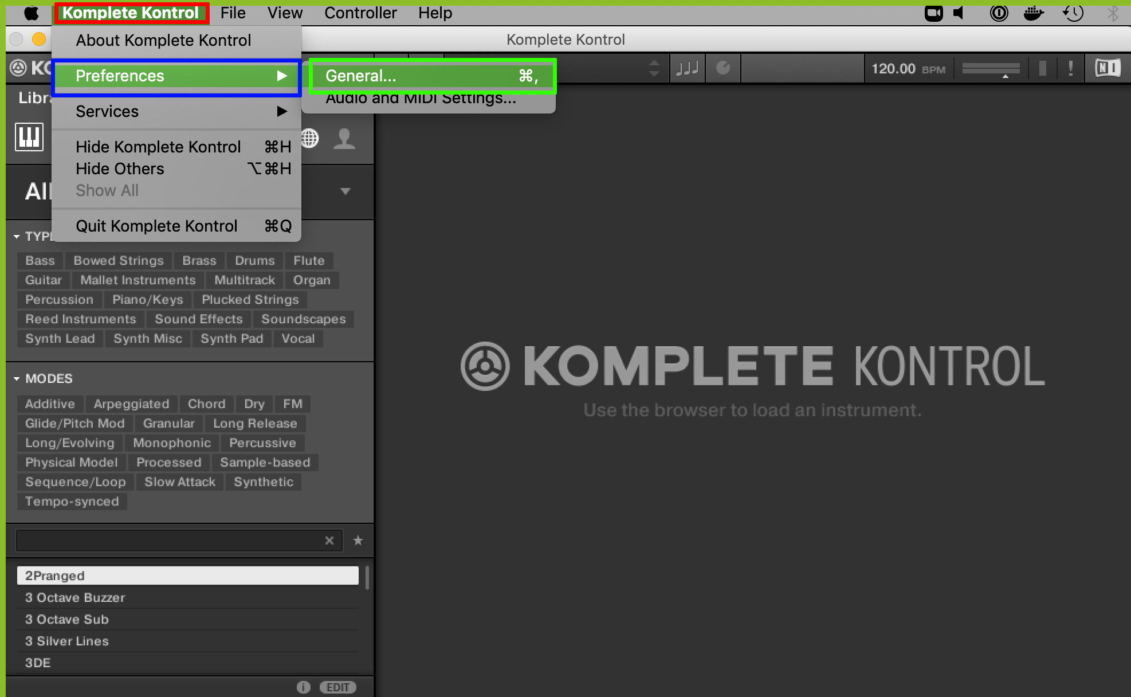This screenshot has width=1131, height=697.
Task: Toggle the Synth Pad tag
Action: coord(232,338)
